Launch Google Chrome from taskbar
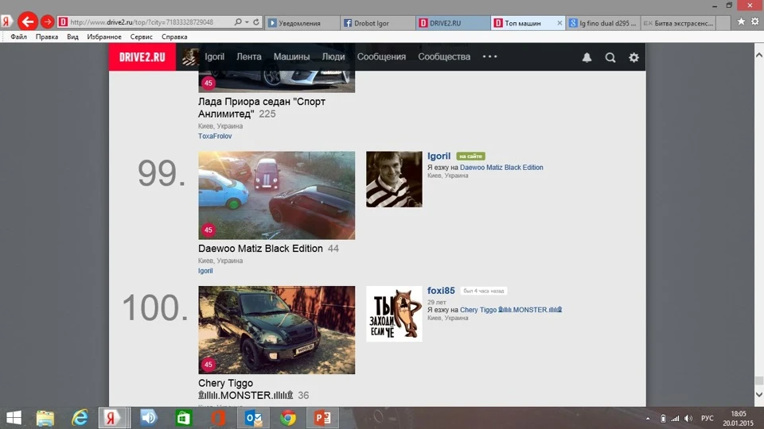The height and width of the screenshot is (429, 764). [288, 418]
